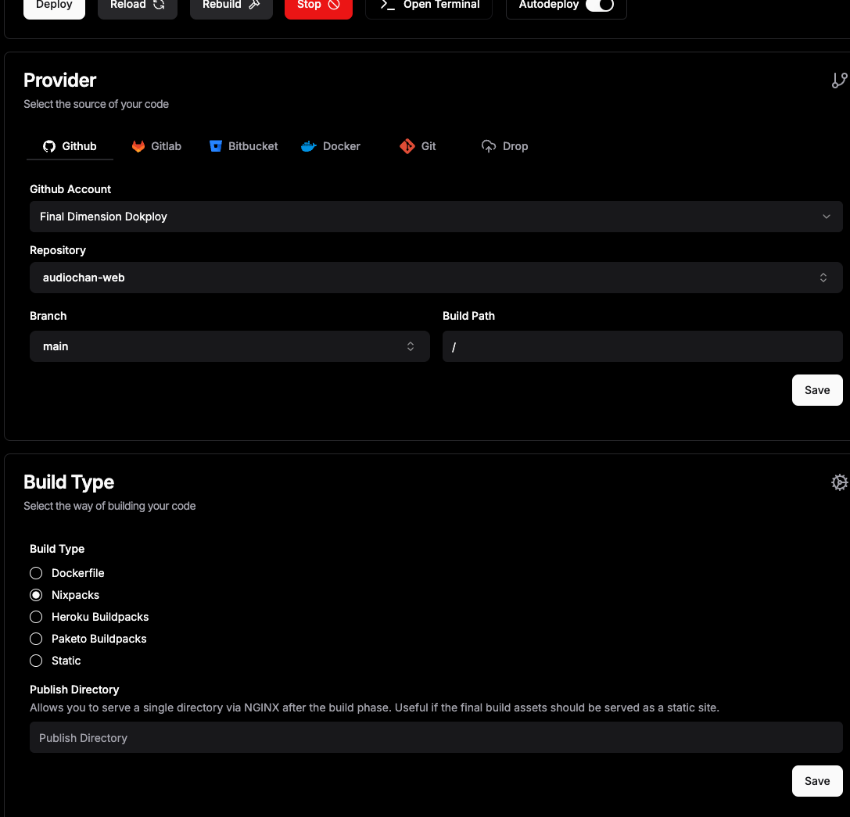
Task: Switch to the Git provider tab
Action: (x=418, y=146)
